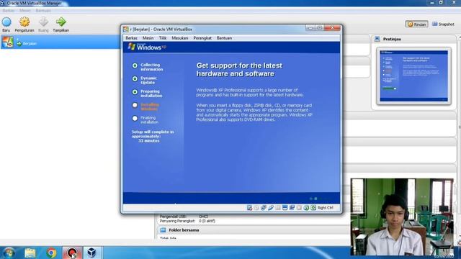Click the network adapter icon in VM status bar
This screenshot has width=461, height=259.
(264, 208)
